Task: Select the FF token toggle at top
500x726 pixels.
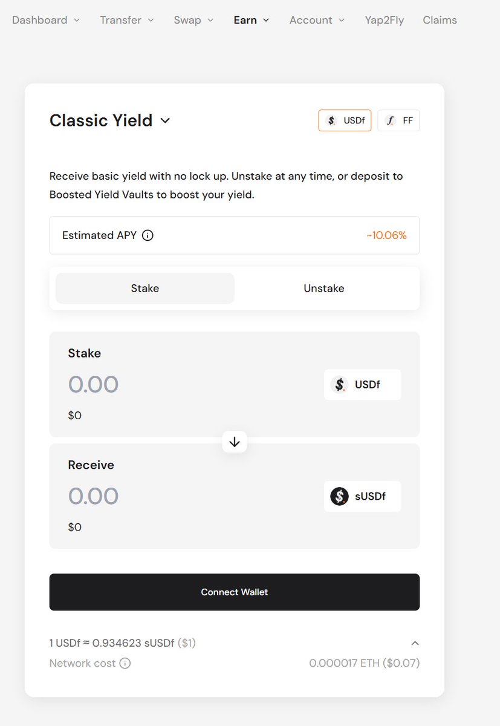Action: pyautogui.click(x=398, y=120)
